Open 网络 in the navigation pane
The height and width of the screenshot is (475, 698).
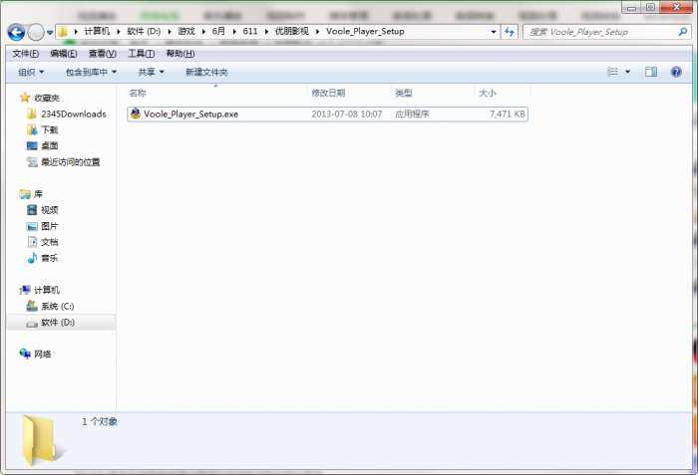point(36,355)
